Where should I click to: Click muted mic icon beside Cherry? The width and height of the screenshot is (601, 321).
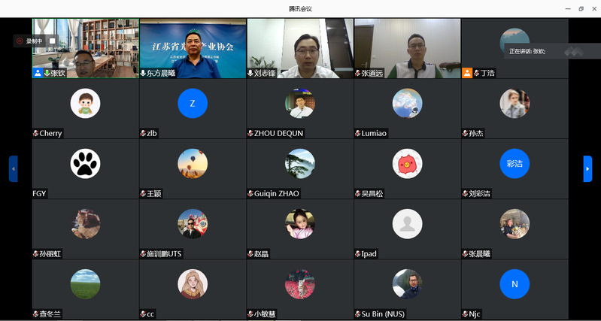pyautogui.click(x=35, y=134)
